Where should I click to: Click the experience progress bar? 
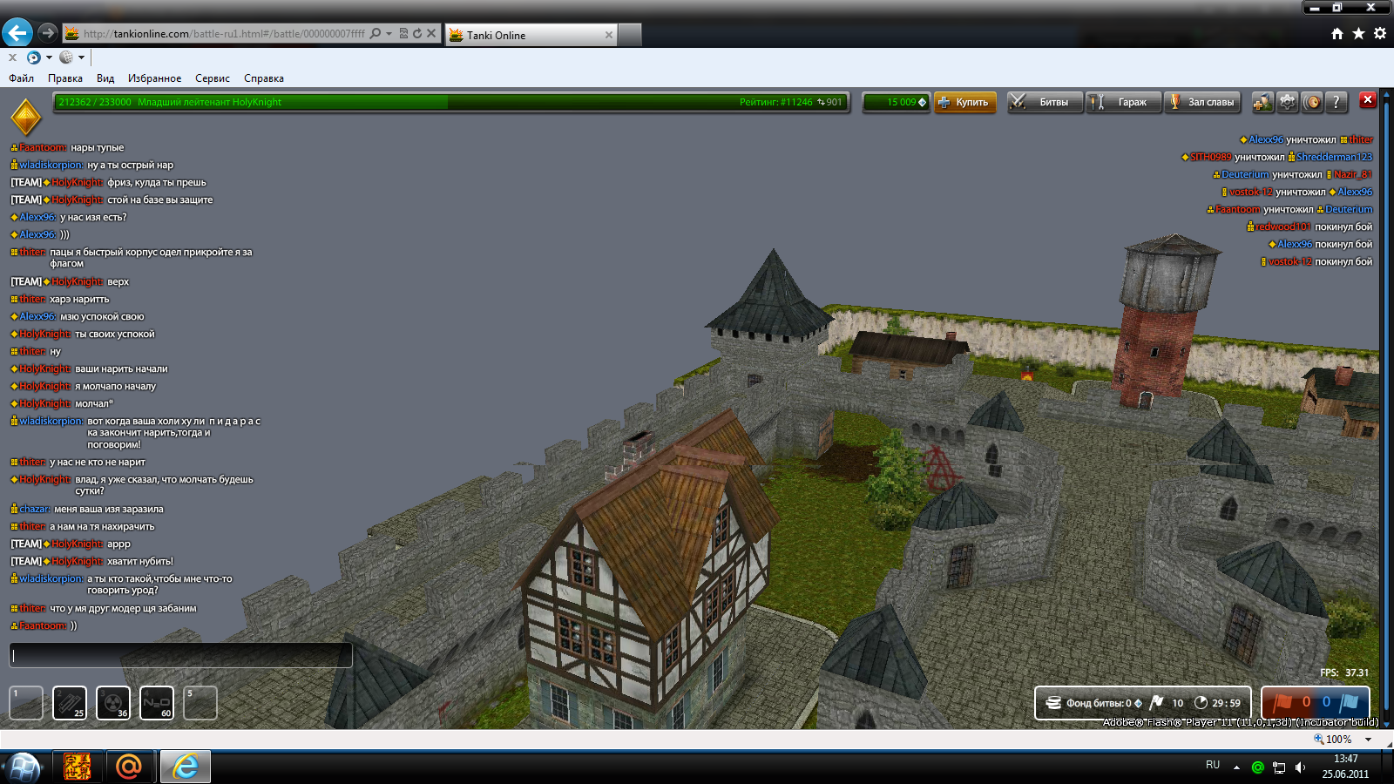click(450, 102)
